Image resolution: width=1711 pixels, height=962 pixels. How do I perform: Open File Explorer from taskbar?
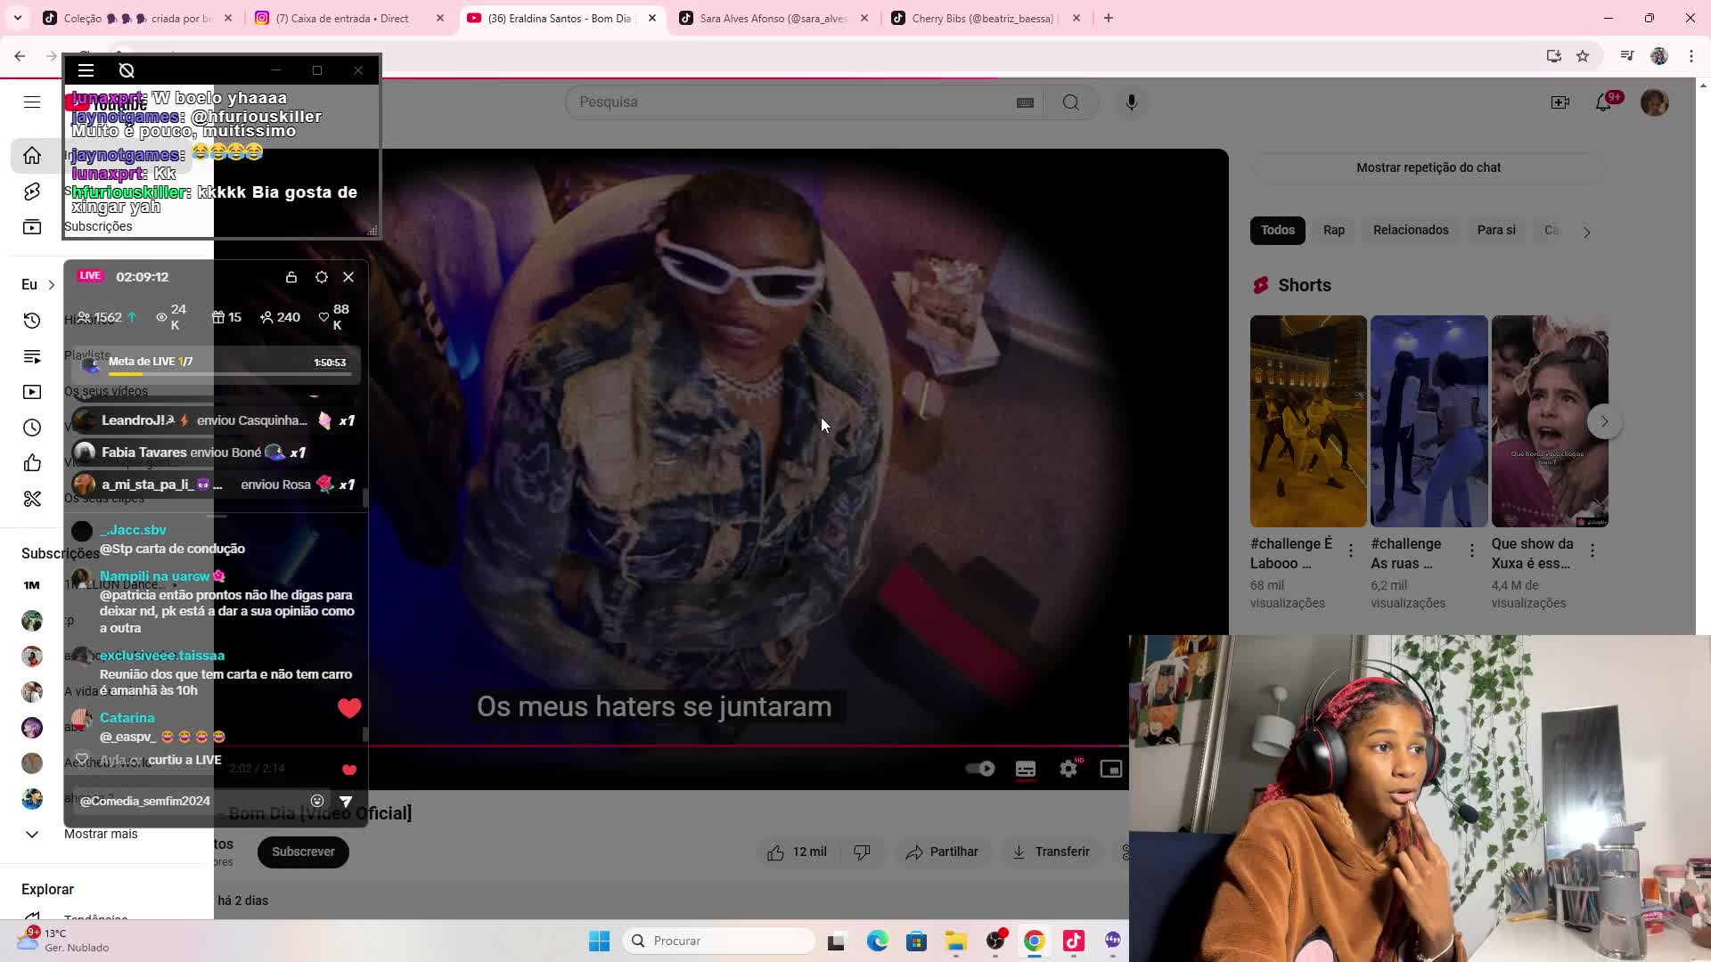click(x=956, y=941)
